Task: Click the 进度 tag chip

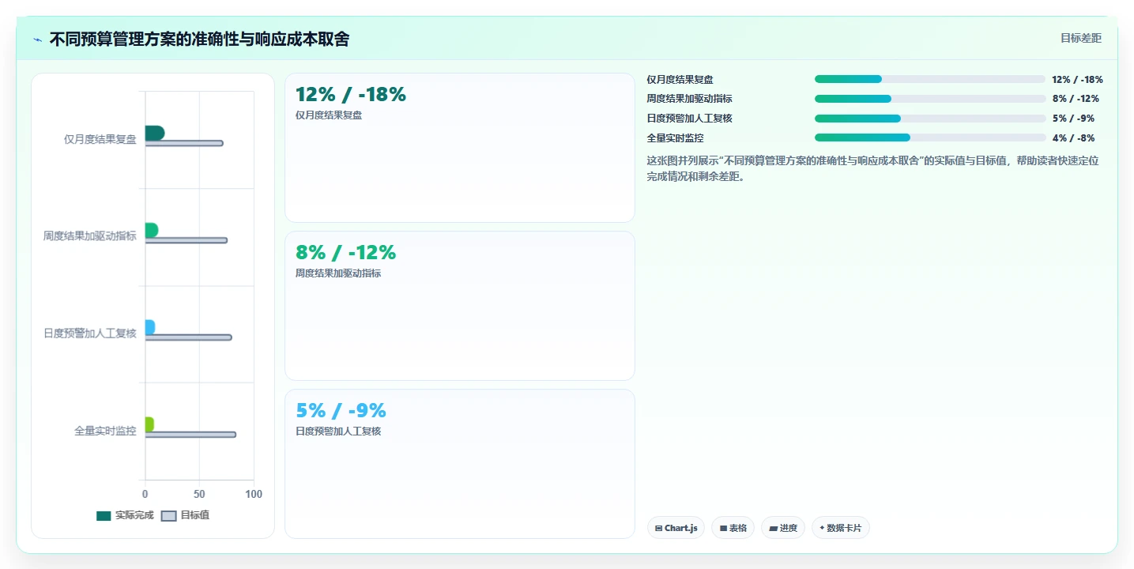Action: pos(782,528)
